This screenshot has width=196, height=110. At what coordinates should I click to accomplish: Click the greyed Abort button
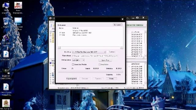click(x=98, y=79)
